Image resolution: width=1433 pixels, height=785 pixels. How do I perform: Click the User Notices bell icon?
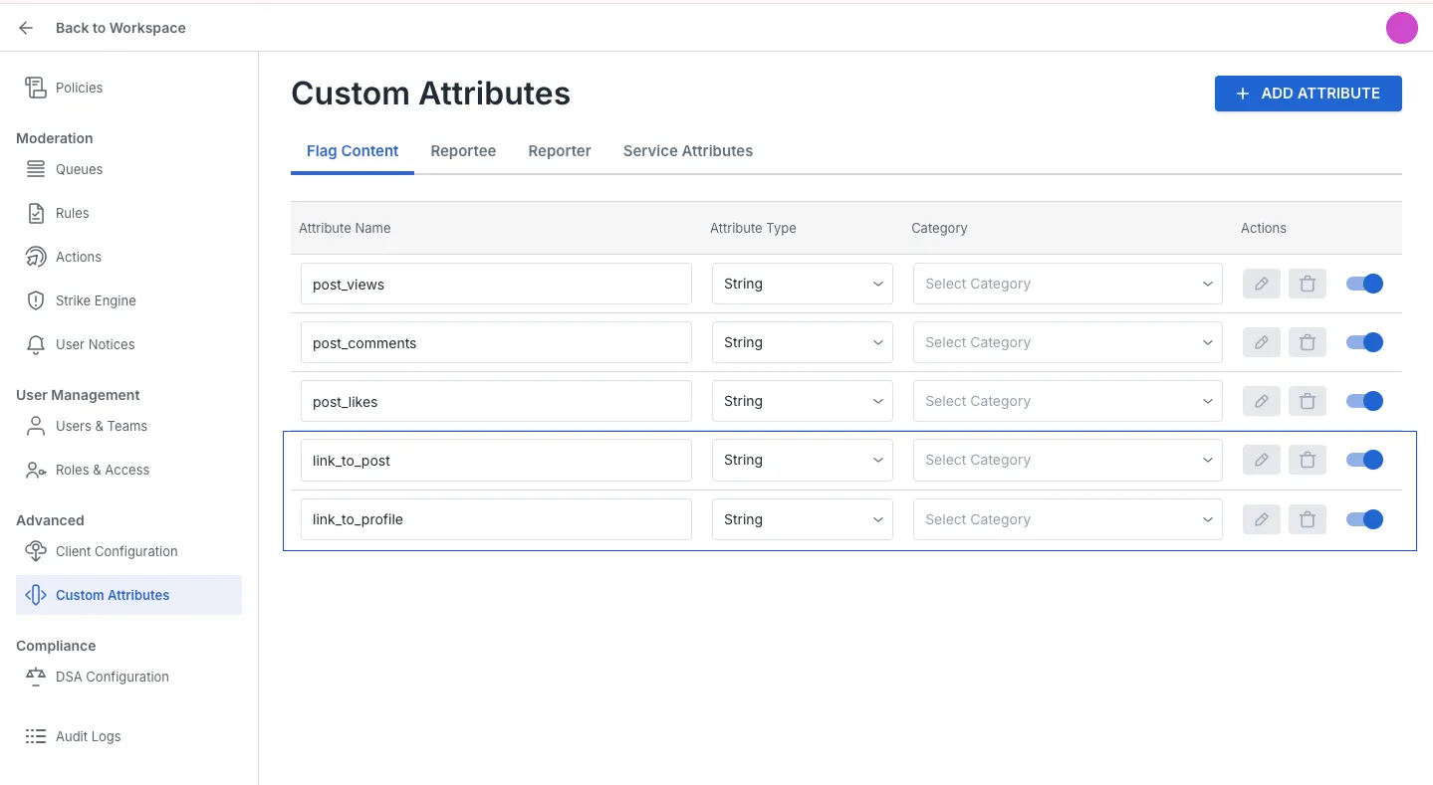(x=36, y=344)
